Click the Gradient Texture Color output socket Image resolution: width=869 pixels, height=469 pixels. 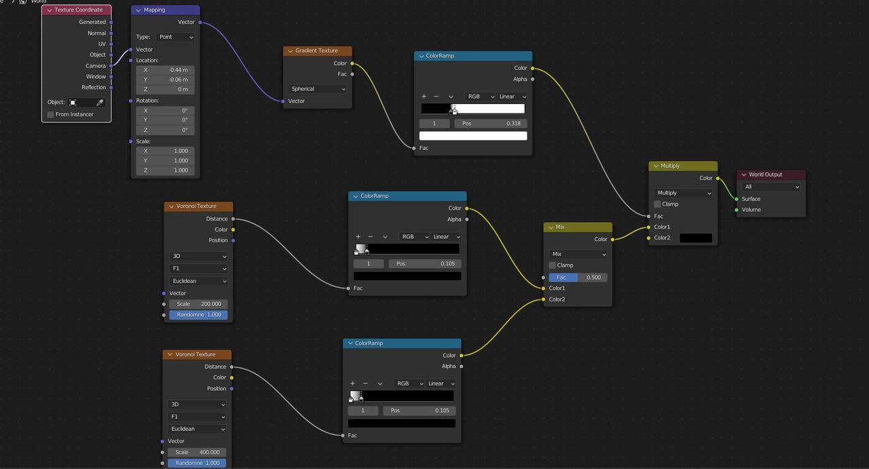(352, 63)
